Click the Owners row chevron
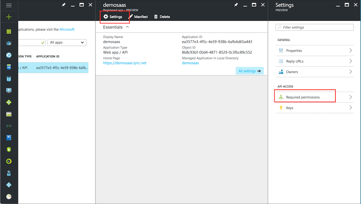The width and height of the screenshot is (361, 204). [350, 72]
